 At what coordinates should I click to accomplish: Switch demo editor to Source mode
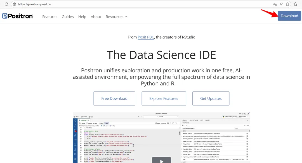pyautogui.click(x=101, y=123)
